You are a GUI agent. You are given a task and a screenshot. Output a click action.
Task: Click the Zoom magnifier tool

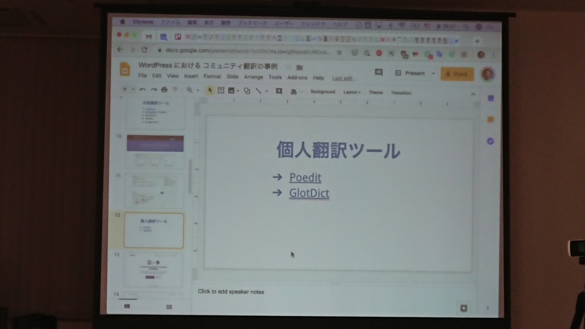[190, 90]
